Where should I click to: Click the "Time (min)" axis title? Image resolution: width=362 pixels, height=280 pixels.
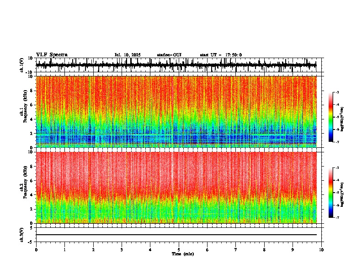(x=183, y=254)
